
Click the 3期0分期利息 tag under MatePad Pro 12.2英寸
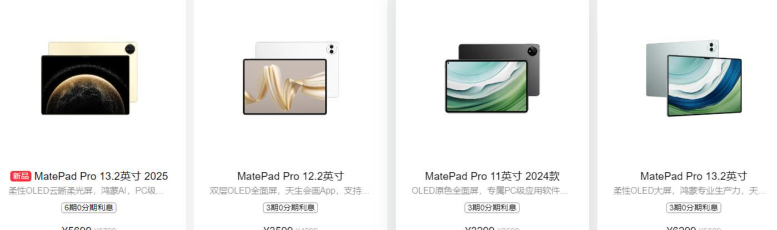(290, 208)
